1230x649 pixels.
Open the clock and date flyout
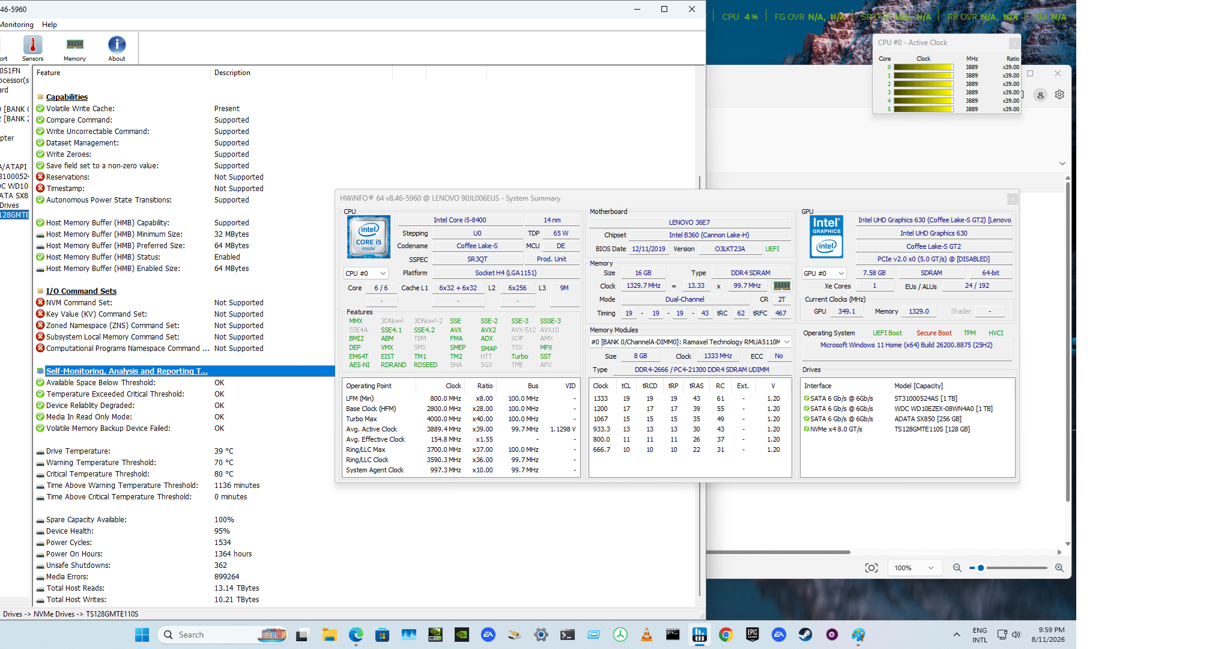pos(1048,635)
